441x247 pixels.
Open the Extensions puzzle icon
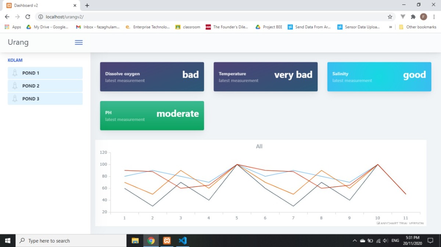[413, 17]
